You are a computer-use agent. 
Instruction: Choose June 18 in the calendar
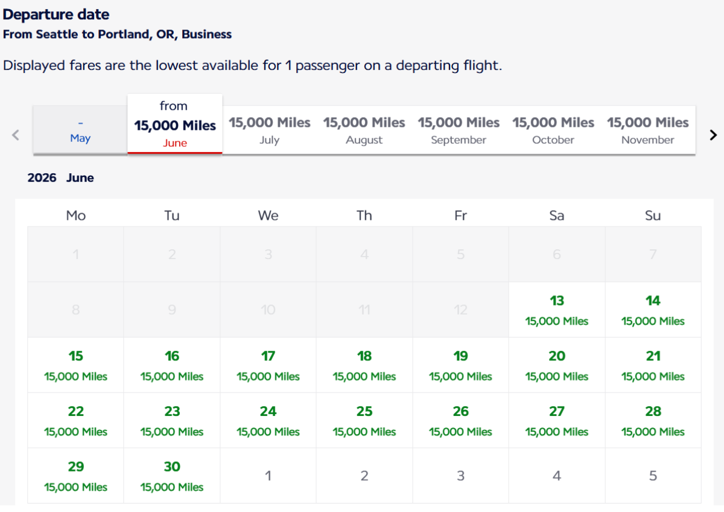(x=364, y=365)
